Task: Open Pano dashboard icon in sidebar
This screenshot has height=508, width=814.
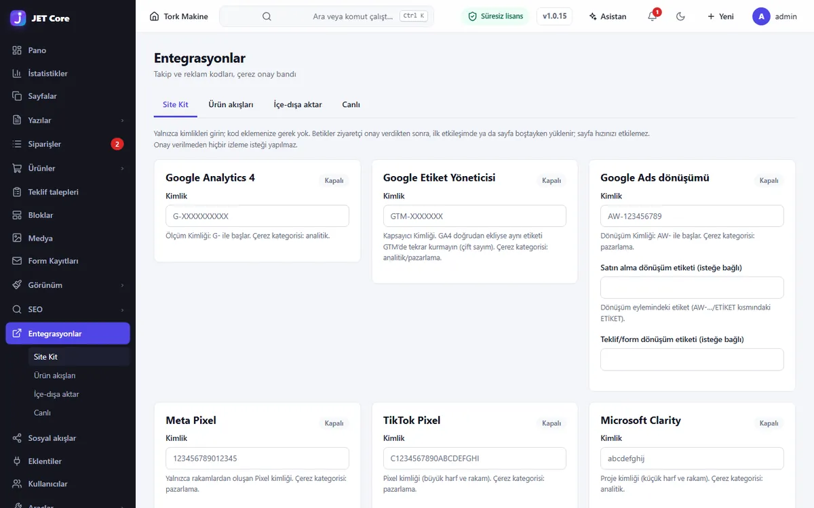Action: click(17, 50)
